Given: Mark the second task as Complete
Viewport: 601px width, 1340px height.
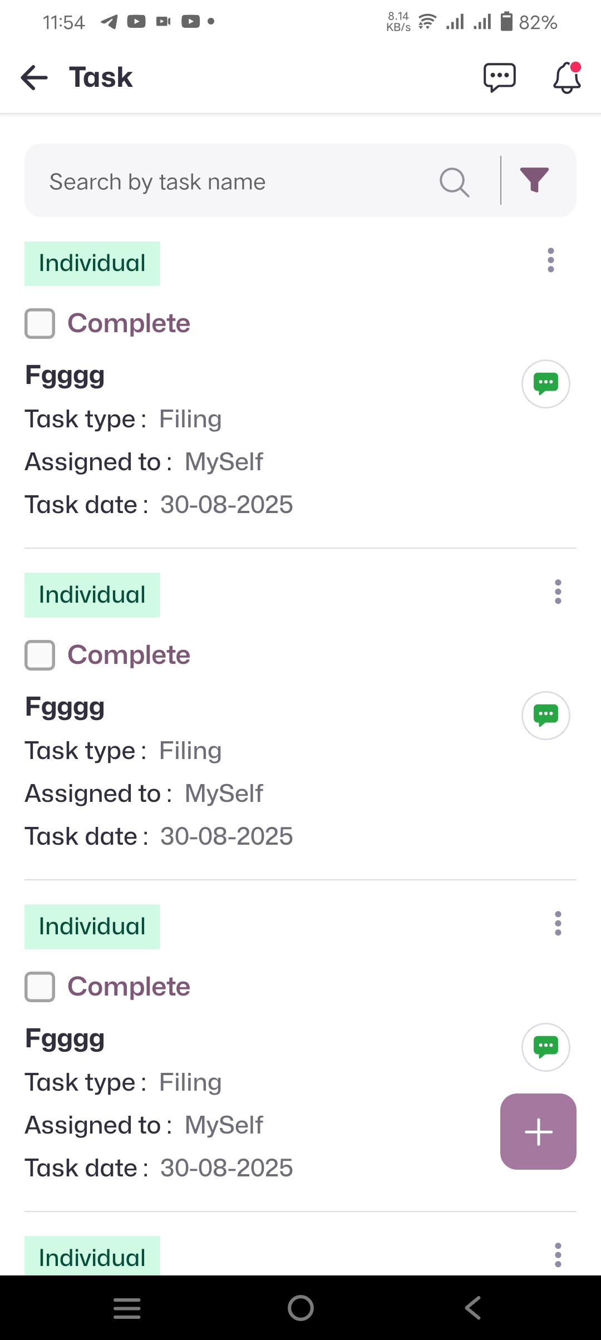Looking at the screenshot, I should (x=40, y=656).
